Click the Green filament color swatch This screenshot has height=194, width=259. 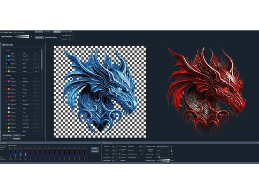point(9,67)
